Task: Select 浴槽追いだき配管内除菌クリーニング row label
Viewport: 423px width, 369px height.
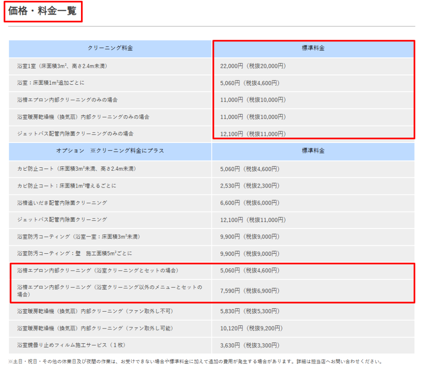Action: 62,203
